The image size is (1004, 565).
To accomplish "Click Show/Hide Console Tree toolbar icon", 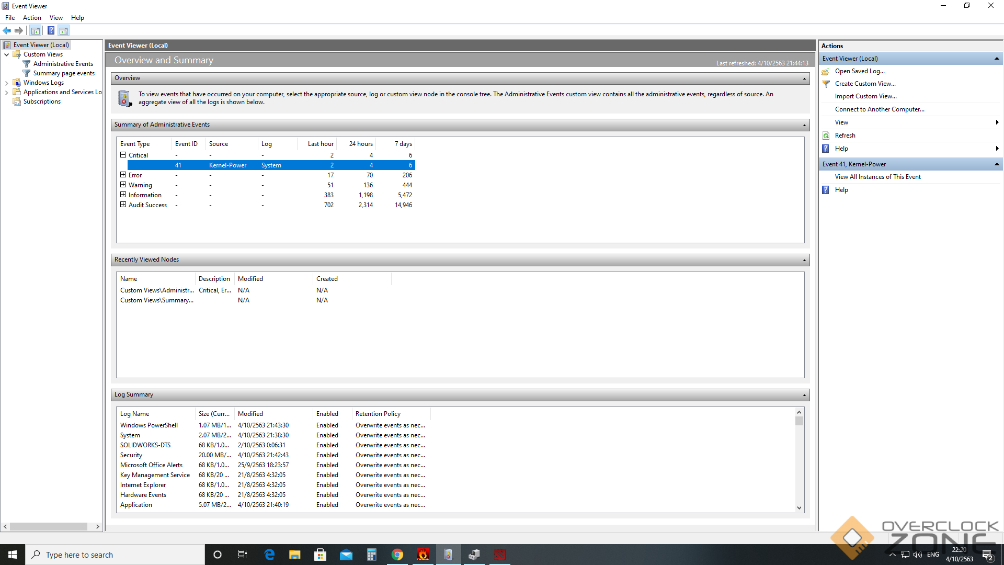I will pos(35,30).
